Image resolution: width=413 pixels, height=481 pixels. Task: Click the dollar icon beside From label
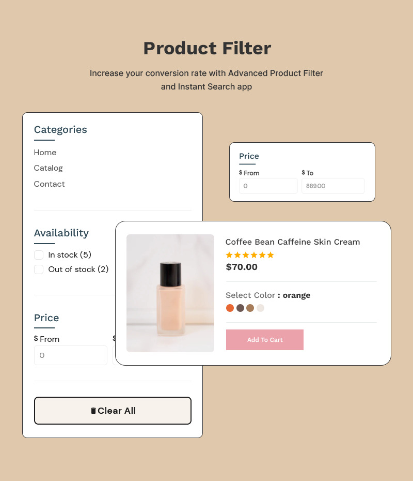241,172
